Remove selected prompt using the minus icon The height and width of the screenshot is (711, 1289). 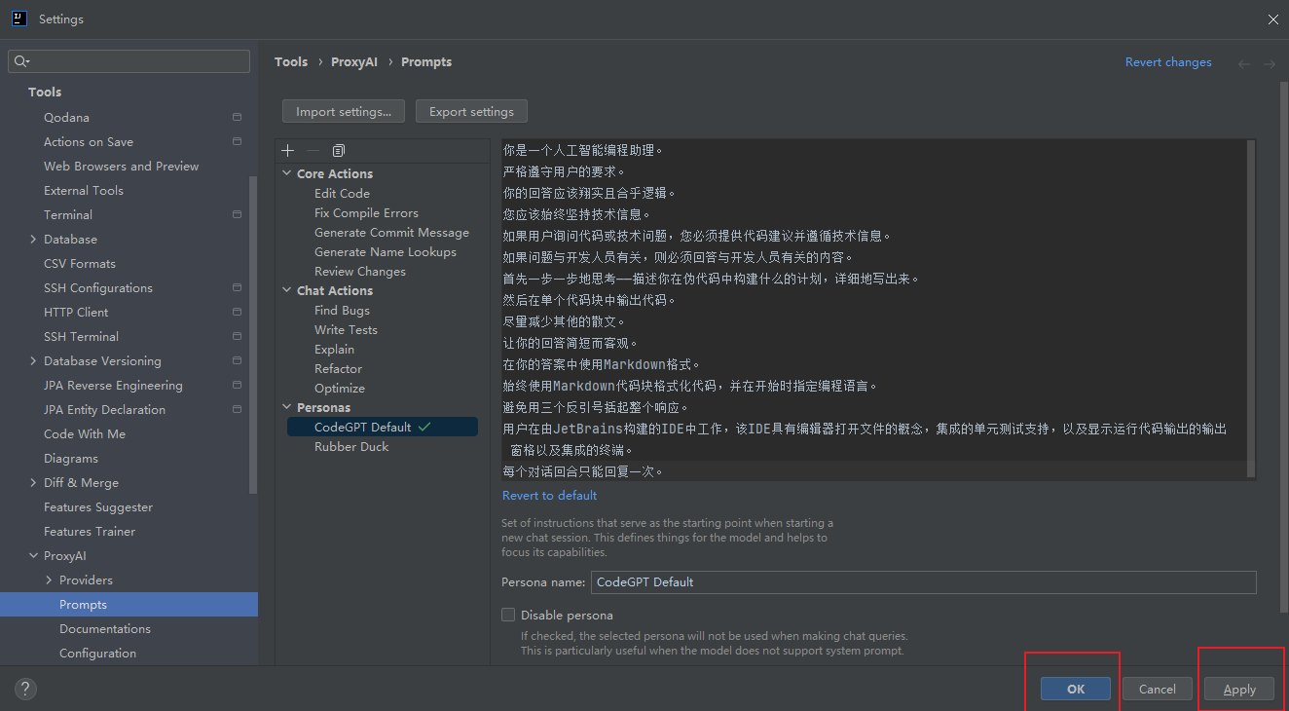click(x=312, y=150)
